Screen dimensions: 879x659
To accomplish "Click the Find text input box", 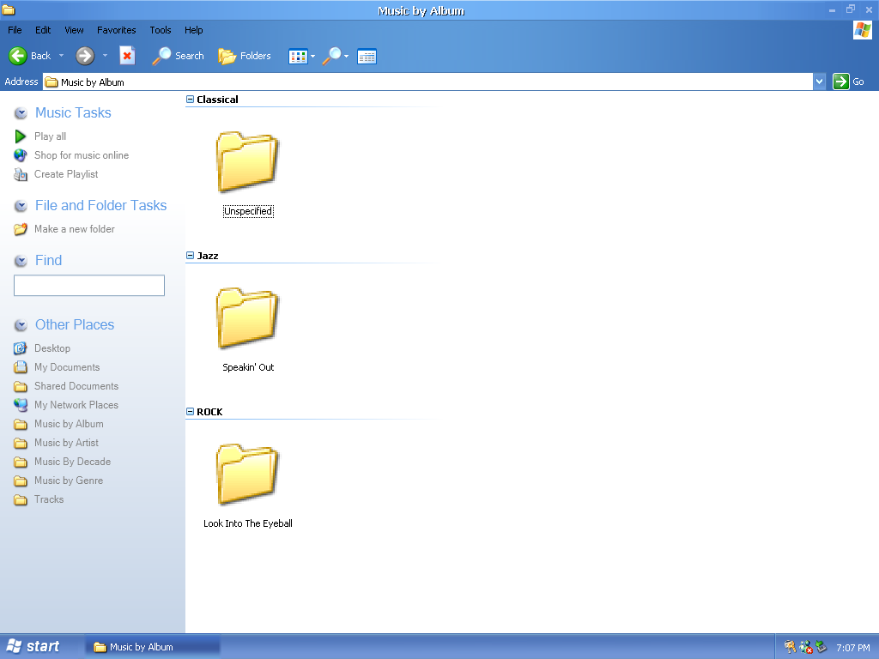I will pyautogui.click(x=88, y=286).
